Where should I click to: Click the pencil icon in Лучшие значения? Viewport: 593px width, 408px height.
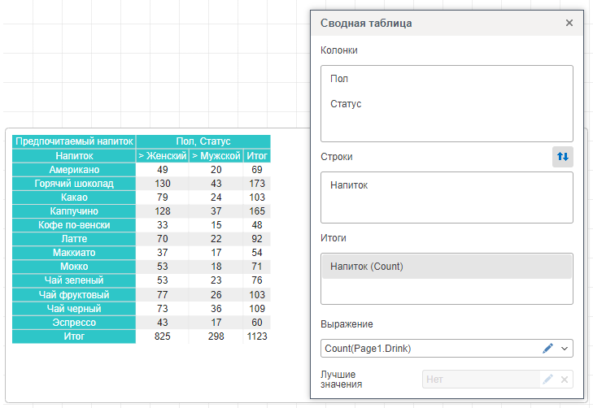pos(548,379)
